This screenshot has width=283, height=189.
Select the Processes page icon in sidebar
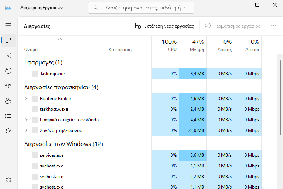click(x=8, y=40)
